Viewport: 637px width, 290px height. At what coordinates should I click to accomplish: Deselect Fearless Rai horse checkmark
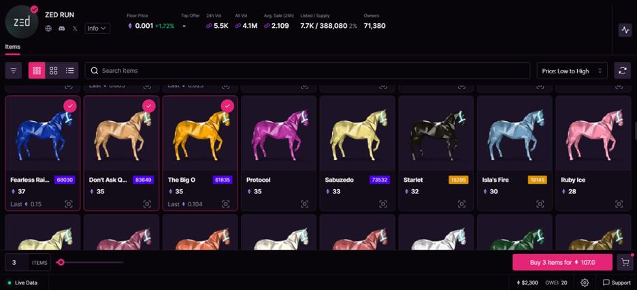point(70,106)
